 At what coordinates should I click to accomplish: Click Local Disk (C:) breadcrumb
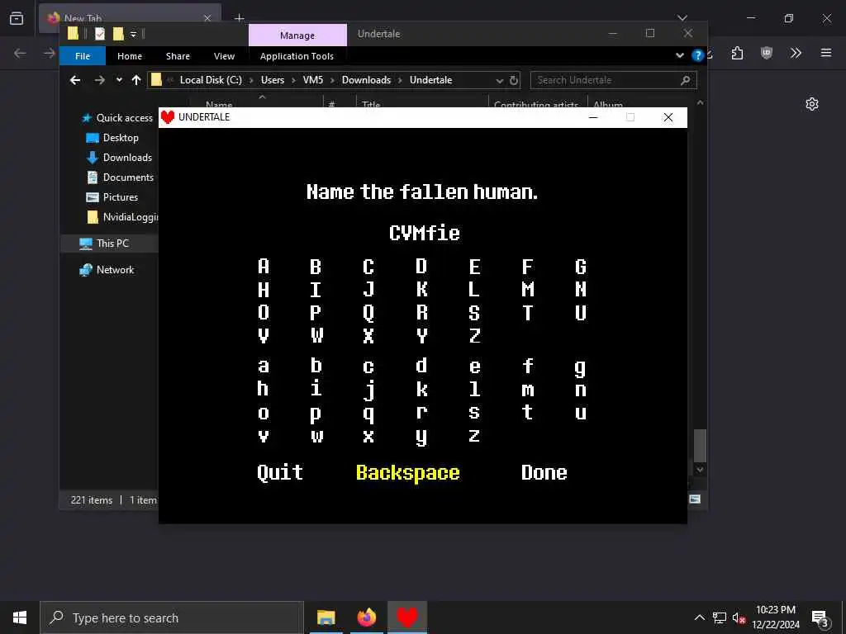(x=211, y=80)
